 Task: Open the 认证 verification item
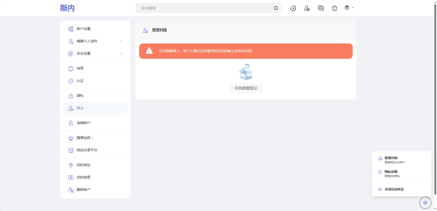pos(95,81)
